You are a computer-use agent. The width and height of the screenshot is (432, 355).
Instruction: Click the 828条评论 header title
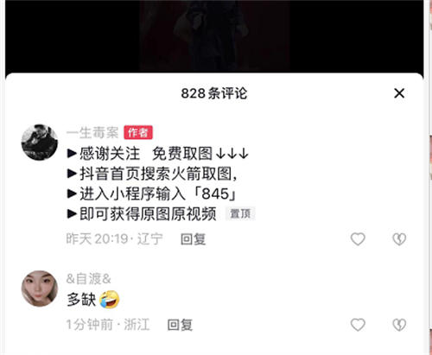click(x=214, y=93)
